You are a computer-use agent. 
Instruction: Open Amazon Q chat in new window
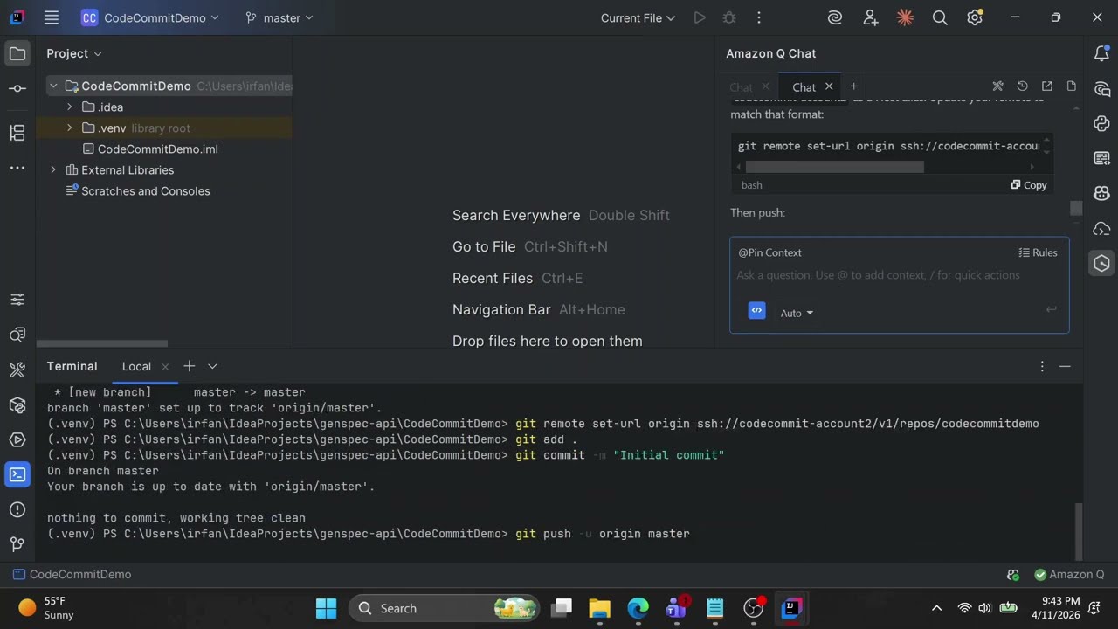click(x=1046, y=86)
